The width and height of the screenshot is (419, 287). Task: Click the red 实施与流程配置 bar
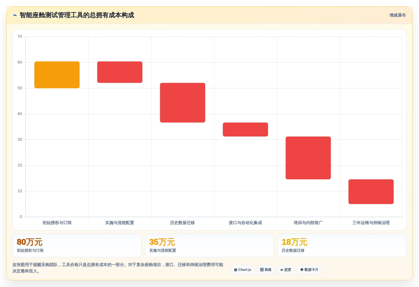pyautogui.click(x=120, y=72)
